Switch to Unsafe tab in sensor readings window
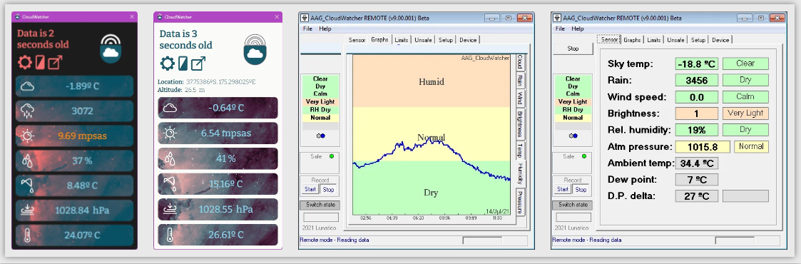 click(675, 40)
